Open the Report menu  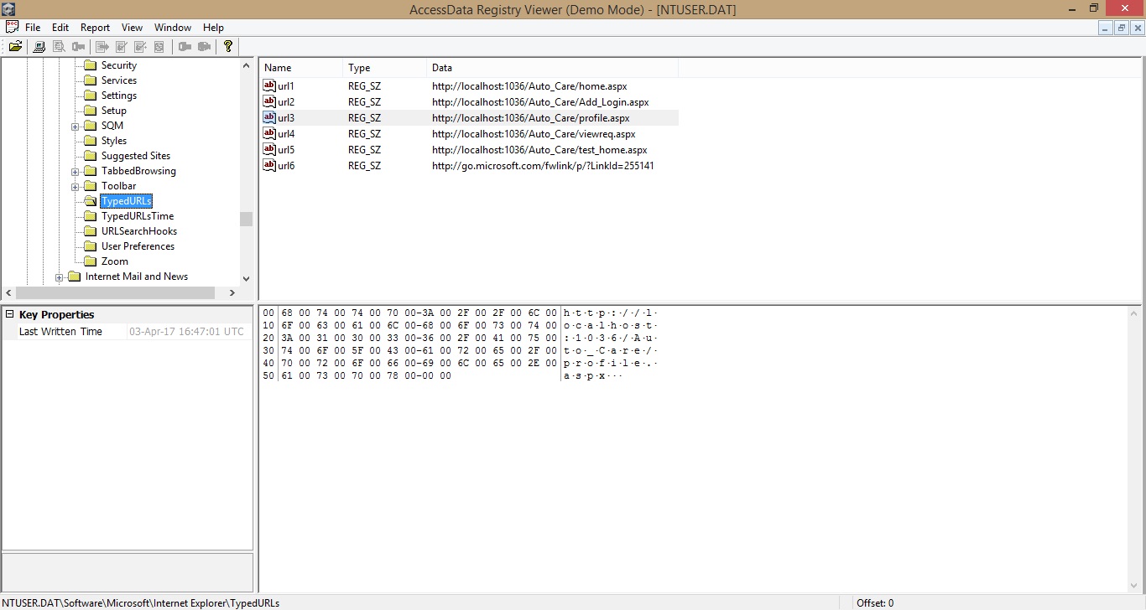point(96,27)
